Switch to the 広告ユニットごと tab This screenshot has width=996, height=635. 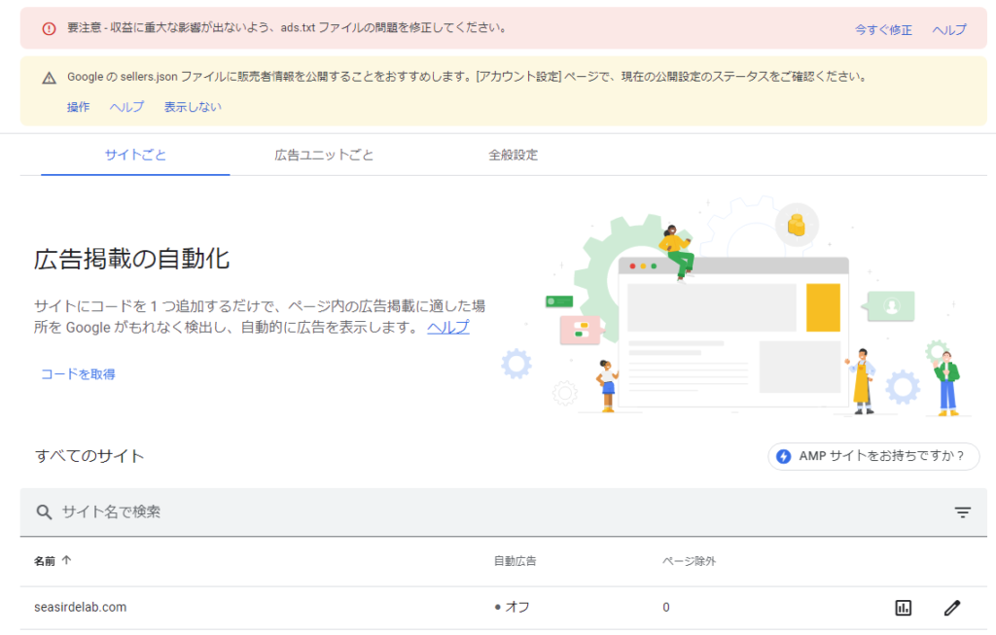[x=324, y=155]
